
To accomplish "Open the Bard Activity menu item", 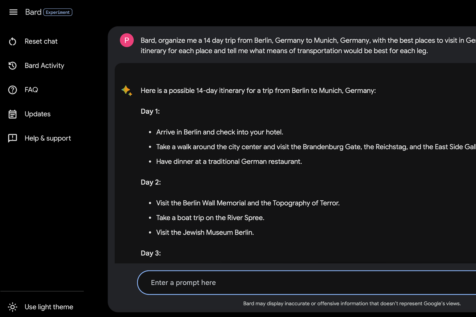I will (44, 66).
